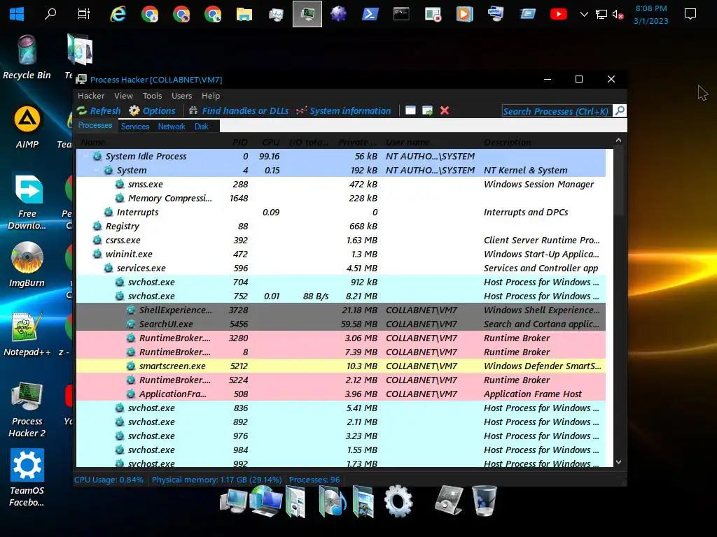Switch to the Services tab
Image resolution: width=717 pixels, height=537 pixels.
click(135, 127)
